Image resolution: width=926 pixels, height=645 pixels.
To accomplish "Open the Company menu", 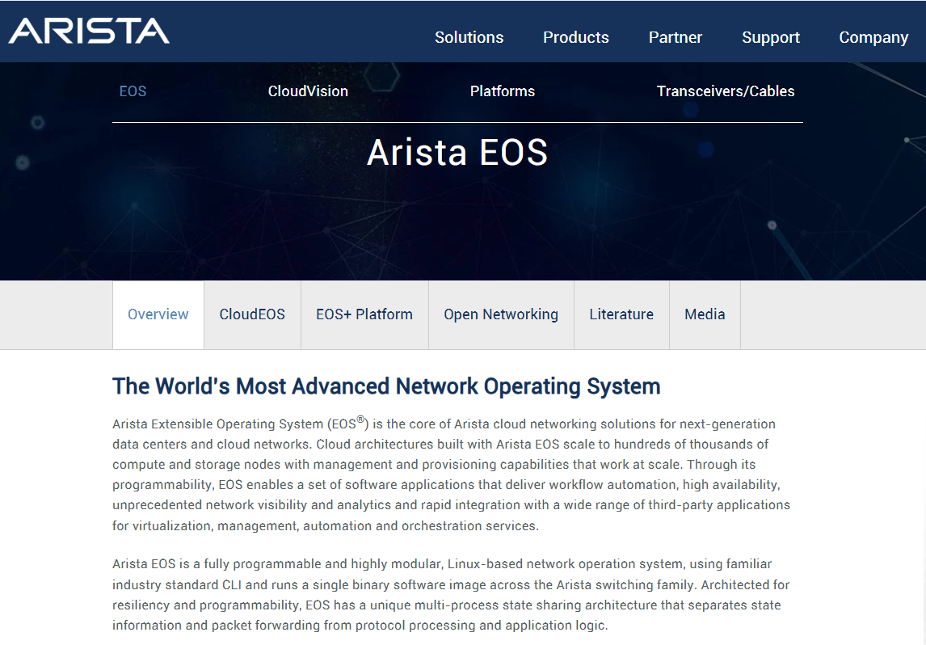I will pos(873,37).
